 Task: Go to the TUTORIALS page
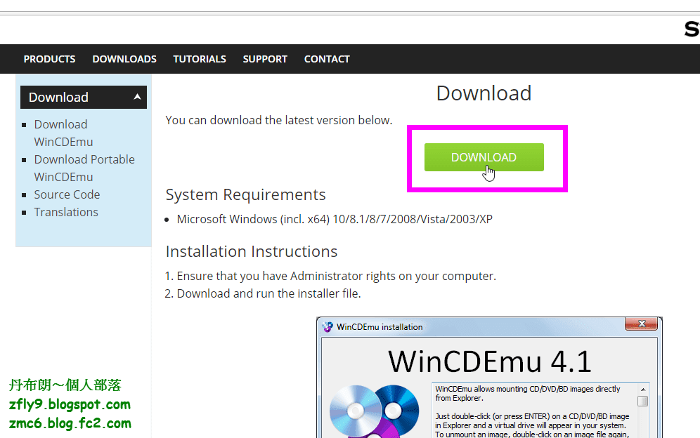coord(200,59)
